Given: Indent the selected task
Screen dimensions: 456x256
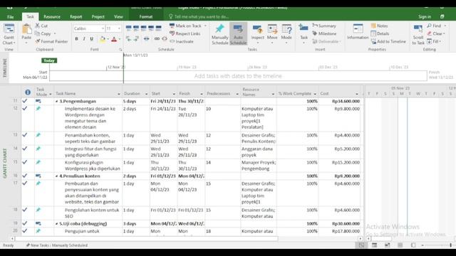Looking at the screenshot, I should click(x=136, y=38).
